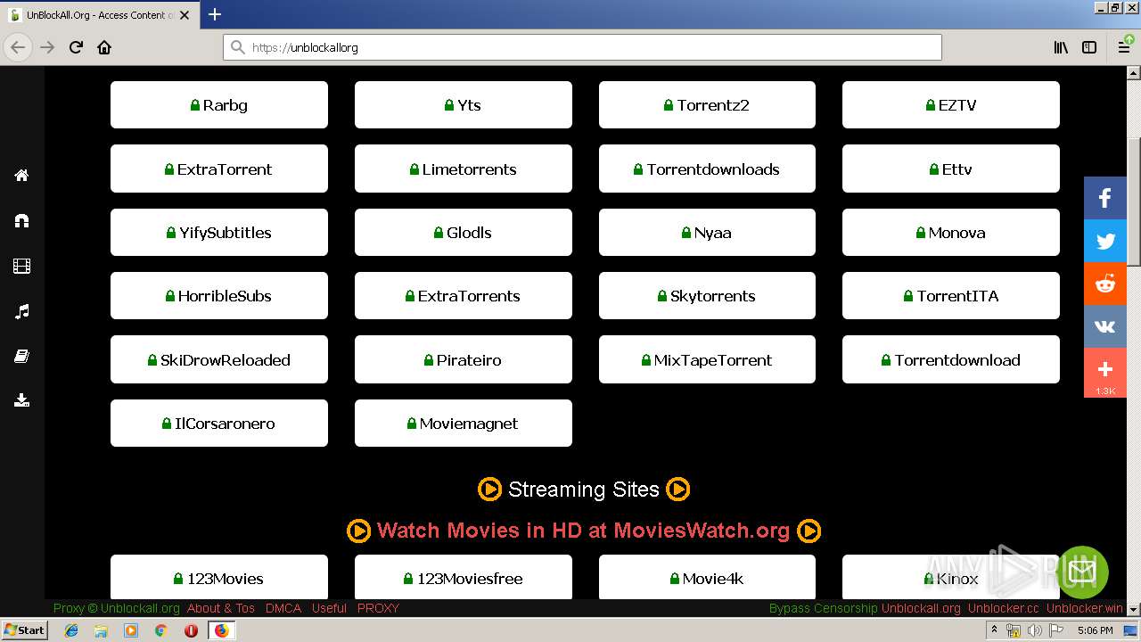Image resolution: width=1141 pixels, height=642 pixels.
Task: Click the download icon in left sidebar
Action: coord(22,400)
